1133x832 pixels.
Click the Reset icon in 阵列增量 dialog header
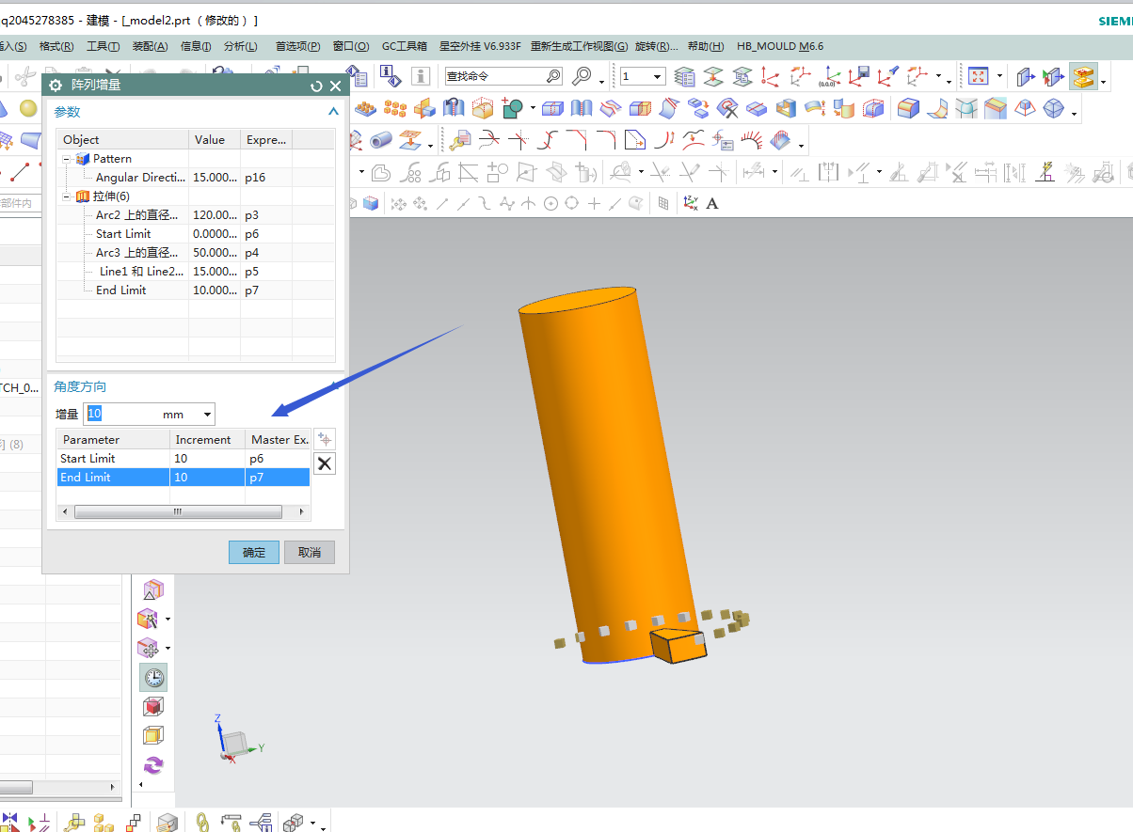317,86
